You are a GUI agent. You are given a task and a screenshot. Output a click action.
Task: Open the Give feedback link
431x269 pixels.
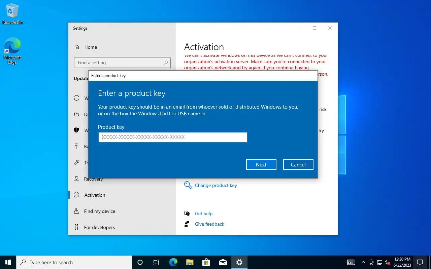pyautogui.click(x=209, y=224)
